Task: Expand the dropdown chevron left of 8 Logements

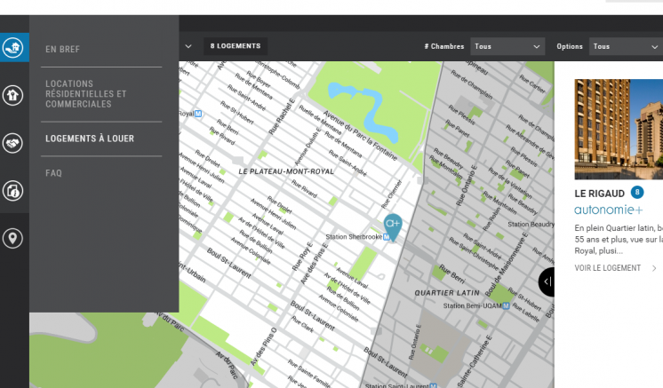Action: [188, 46]
